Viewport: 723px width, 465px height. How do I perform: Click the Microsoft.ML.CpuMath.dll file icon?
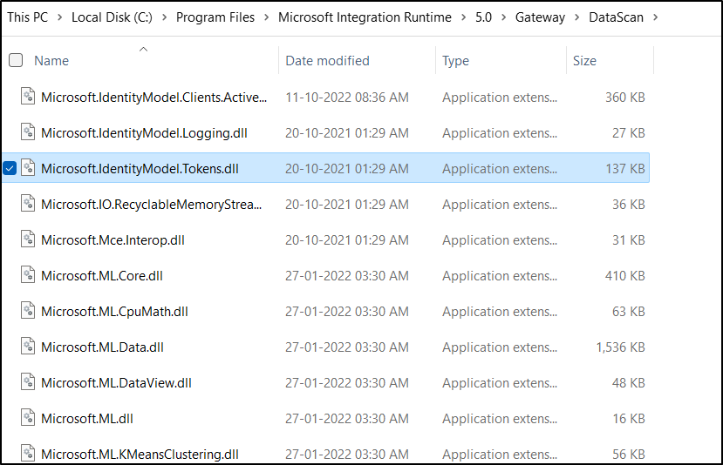[28, 311]
